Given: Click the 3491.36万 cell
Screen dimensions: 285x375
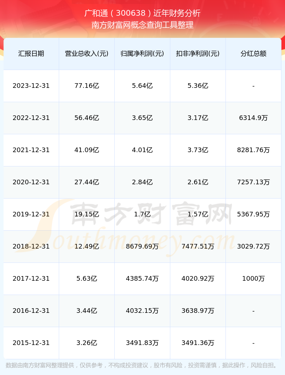Looking at the screenshot, I should (x=198, y=343).
